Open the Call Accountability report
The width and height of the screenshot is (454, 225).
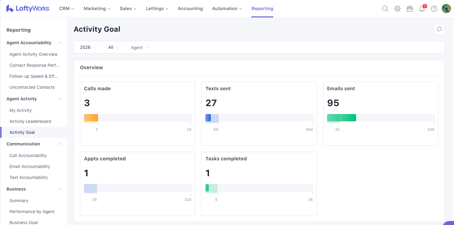(28, 155)
